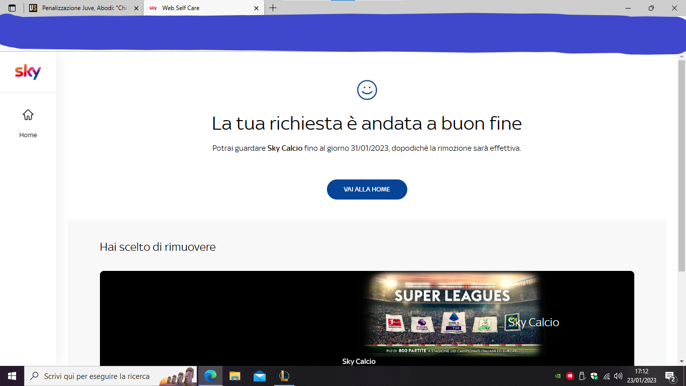
Task: Open the Wi-Fi network flyout
Action: (607, 376)
